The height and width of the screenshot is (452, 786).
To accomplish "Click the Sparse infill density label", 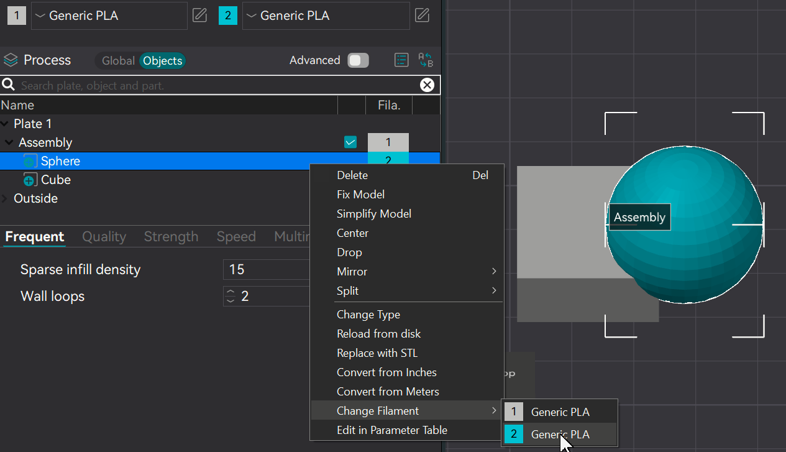I will pyautogui.click(x=81, y=270).
